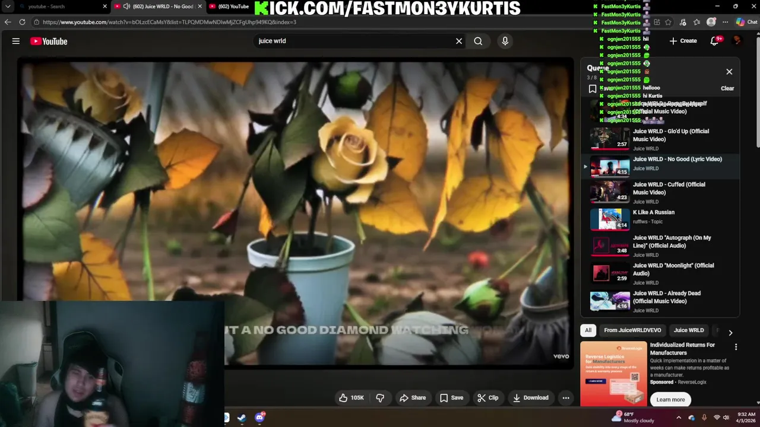Viewport: 760px width, 427px height.
Task: Open the Edge favorites list icon
Action: (x=697, y=22)
